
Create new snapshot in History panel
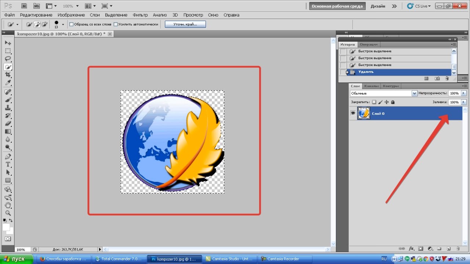point(437,78)
